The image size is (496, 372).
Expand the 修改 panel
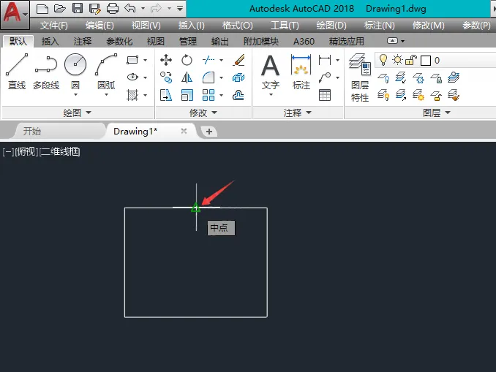(203, 113)
